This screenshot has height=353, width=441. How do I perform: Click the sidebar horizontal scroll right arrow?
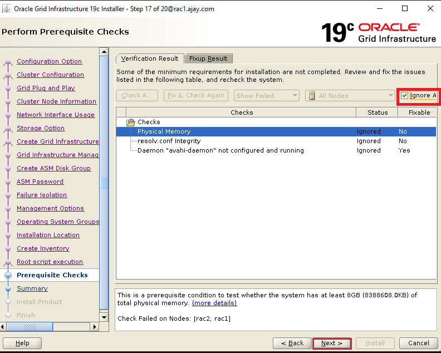click(95, 327)
